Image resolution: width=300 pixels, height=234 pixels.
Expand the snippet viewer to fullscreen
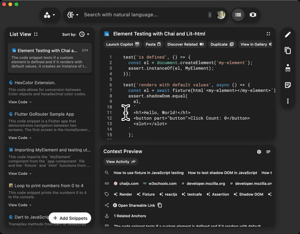point(268,33)
